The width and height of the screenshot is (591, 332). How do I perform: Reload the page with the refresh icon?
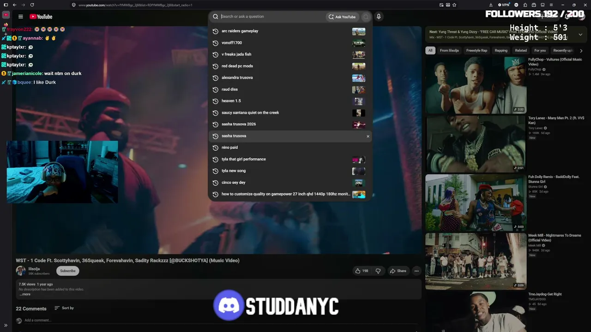click(32, 5)
